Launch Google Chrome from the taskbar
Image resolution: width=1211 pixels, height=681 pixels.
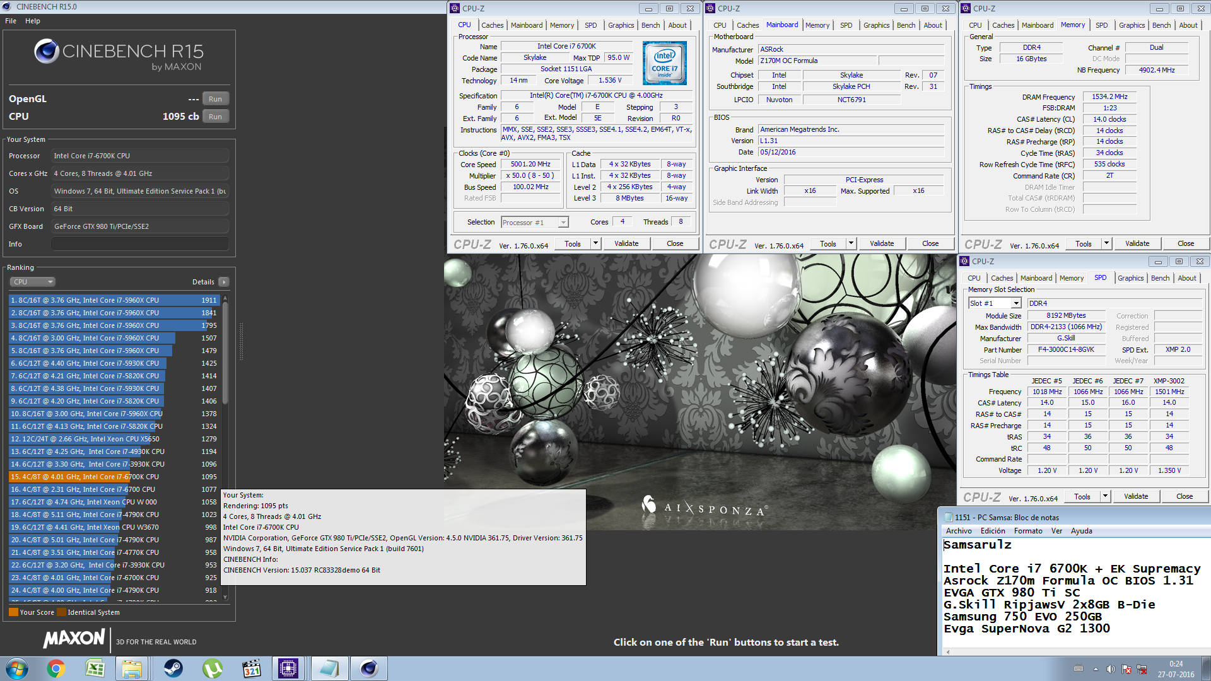pos(56,668)
